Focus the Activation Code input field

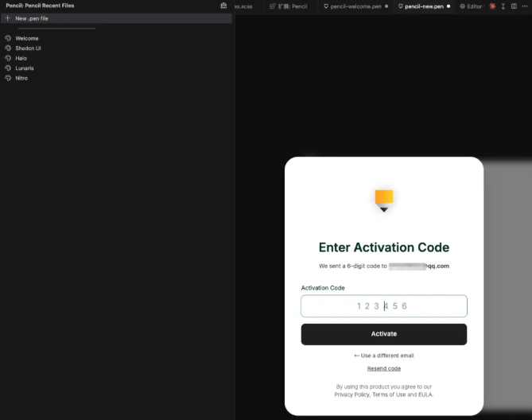383,306
